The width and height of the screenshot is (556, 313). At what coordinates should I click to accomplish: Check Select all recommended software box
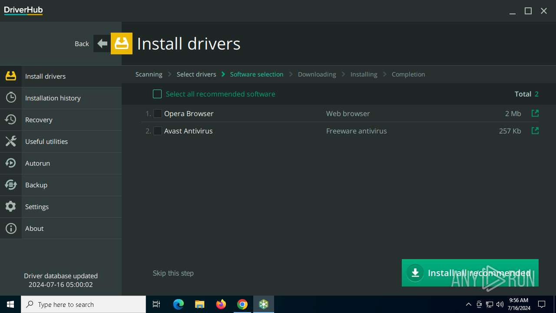click(x=157, y=94)
